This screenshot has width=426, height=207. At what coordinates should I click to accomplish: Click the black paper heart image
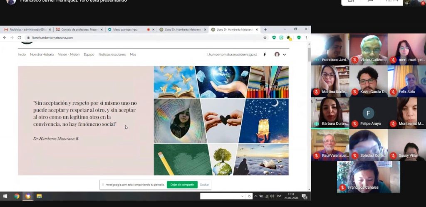(223, 121)
